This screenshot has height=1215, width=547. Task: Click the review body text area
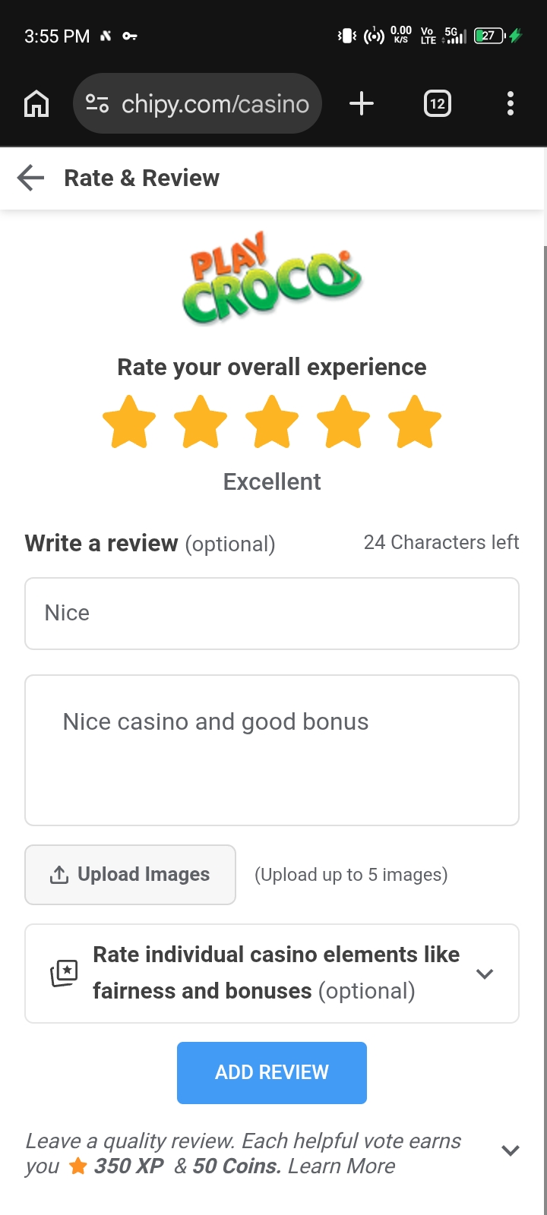coord(272,750)
